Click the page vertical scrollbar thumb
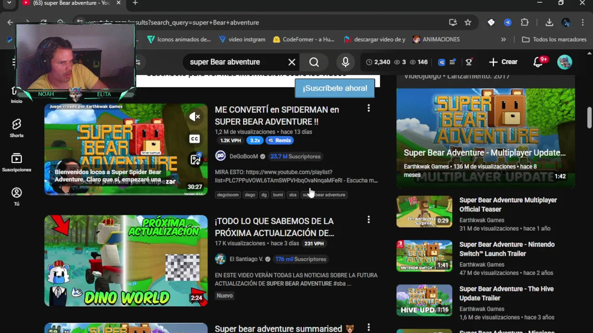Image resolution: width=593 pixels, height=333 pixels. click(589, 117)
